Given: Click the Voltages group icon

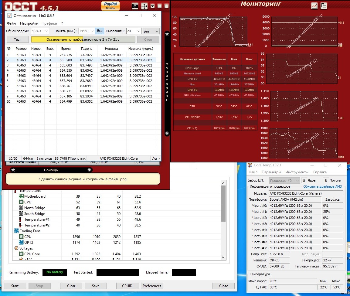Looking at the screenshot, I should (16, 248).
